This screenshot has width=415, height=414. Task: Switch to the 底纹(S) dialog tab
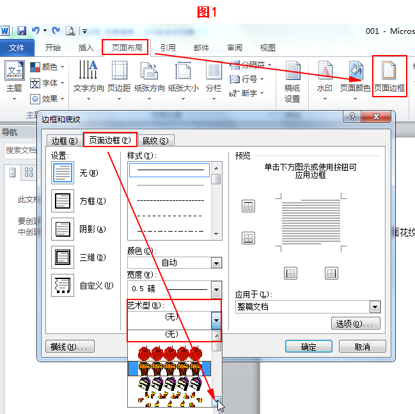click(x=155, y=141)
